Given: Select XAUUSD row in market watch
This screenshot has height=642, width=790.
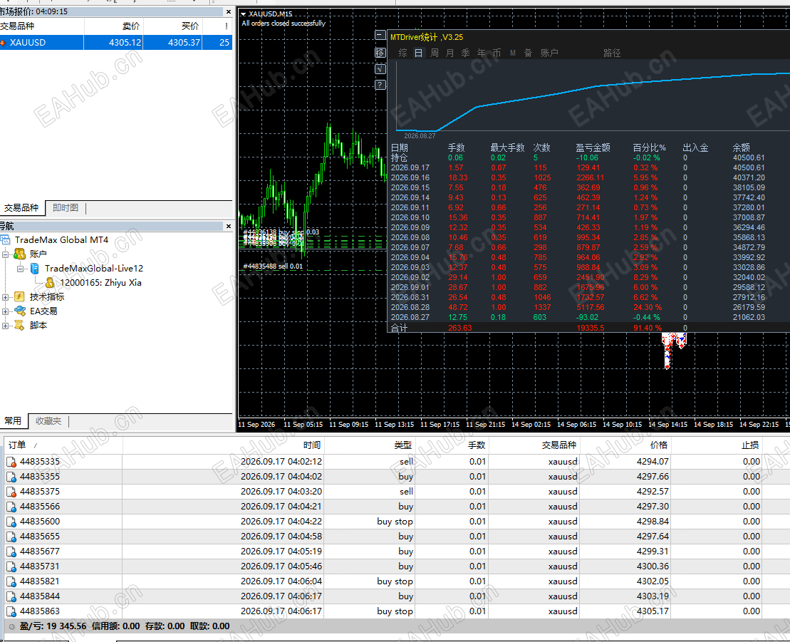Looking at the screenshot, I should click(x=116, y=42).
